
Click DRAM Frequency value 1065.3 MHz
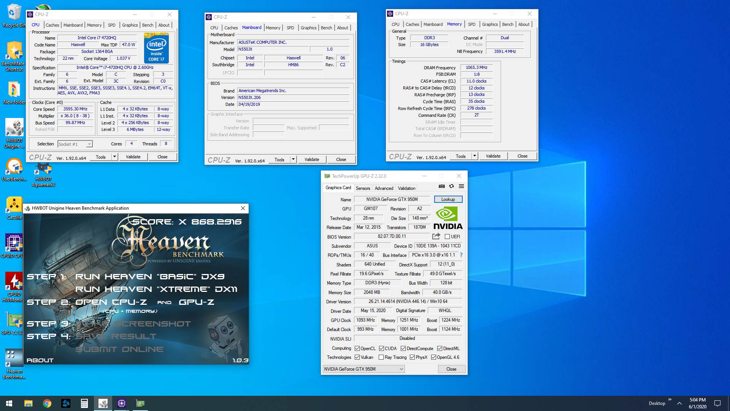coord(476,67)
